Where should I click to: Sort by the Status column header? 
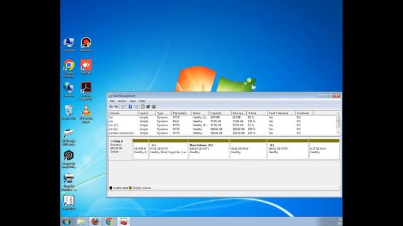pos(200,113)
